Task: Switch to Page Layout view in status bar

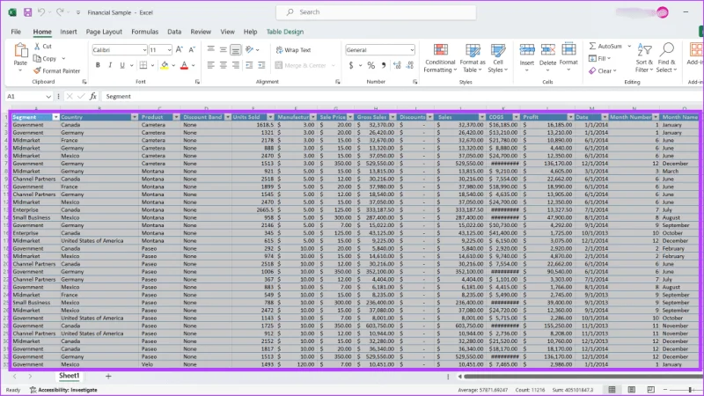Action: pos(632,390)
